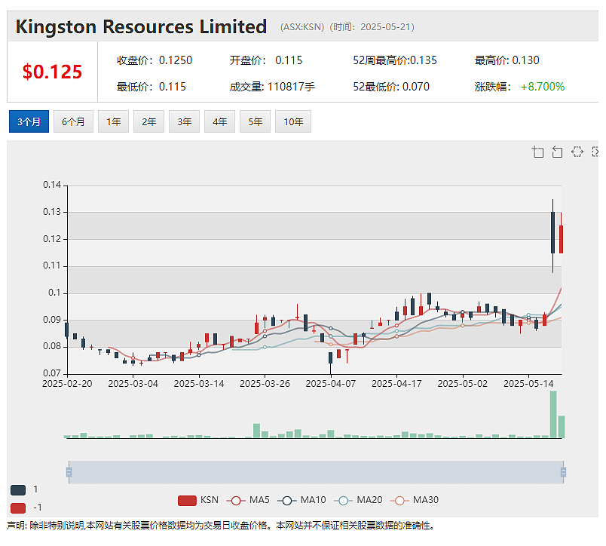The image size is (606, 546).
Task: Click the middle of the data zoom slider bar
Action: tap(316, 472)
